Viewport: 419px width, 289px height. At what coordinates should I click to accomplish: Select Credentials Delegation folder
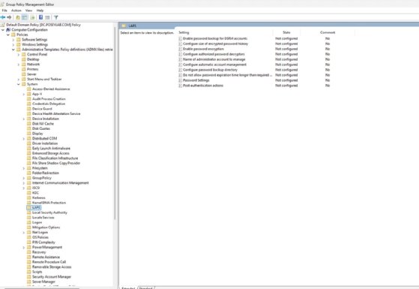[x=49, y=104]
